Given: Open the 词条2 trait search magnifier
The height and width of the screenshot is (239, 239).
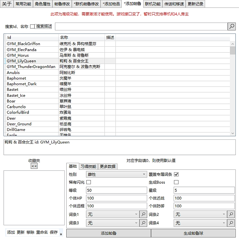Looking at the screenshot, I should tap(230, 214).
